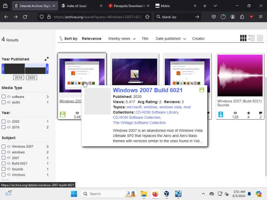This screenshot has width=267, height=200.
Task: Check the 2019 year filter
Action: point(4,127)
